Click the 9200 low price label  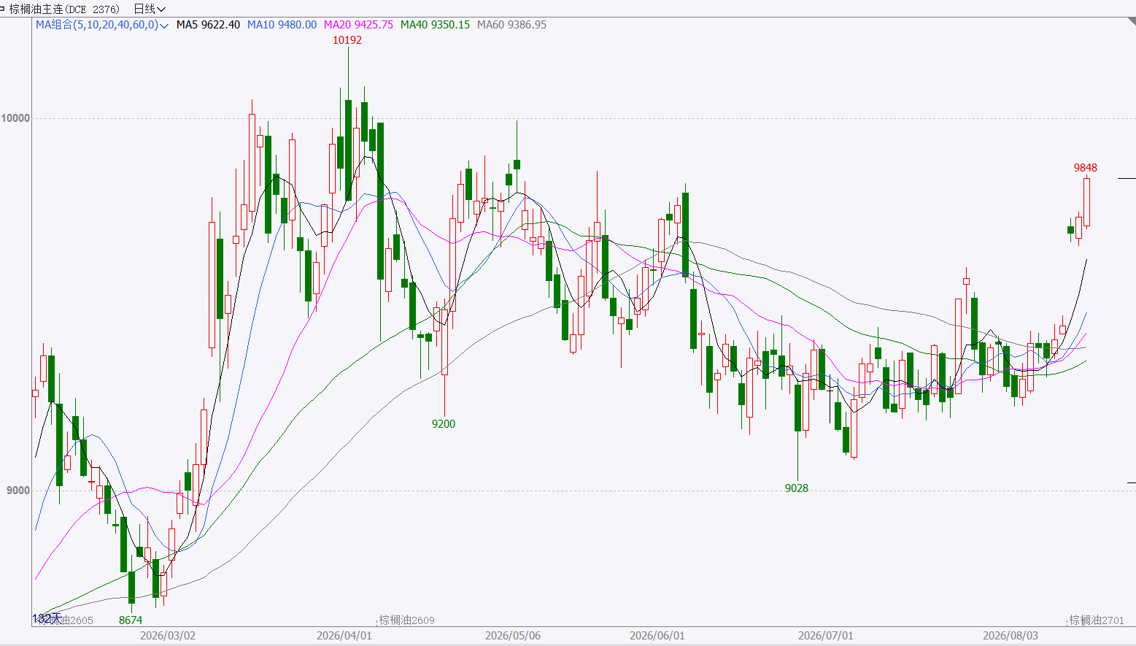pyautogui.click(x=444, y=424)
